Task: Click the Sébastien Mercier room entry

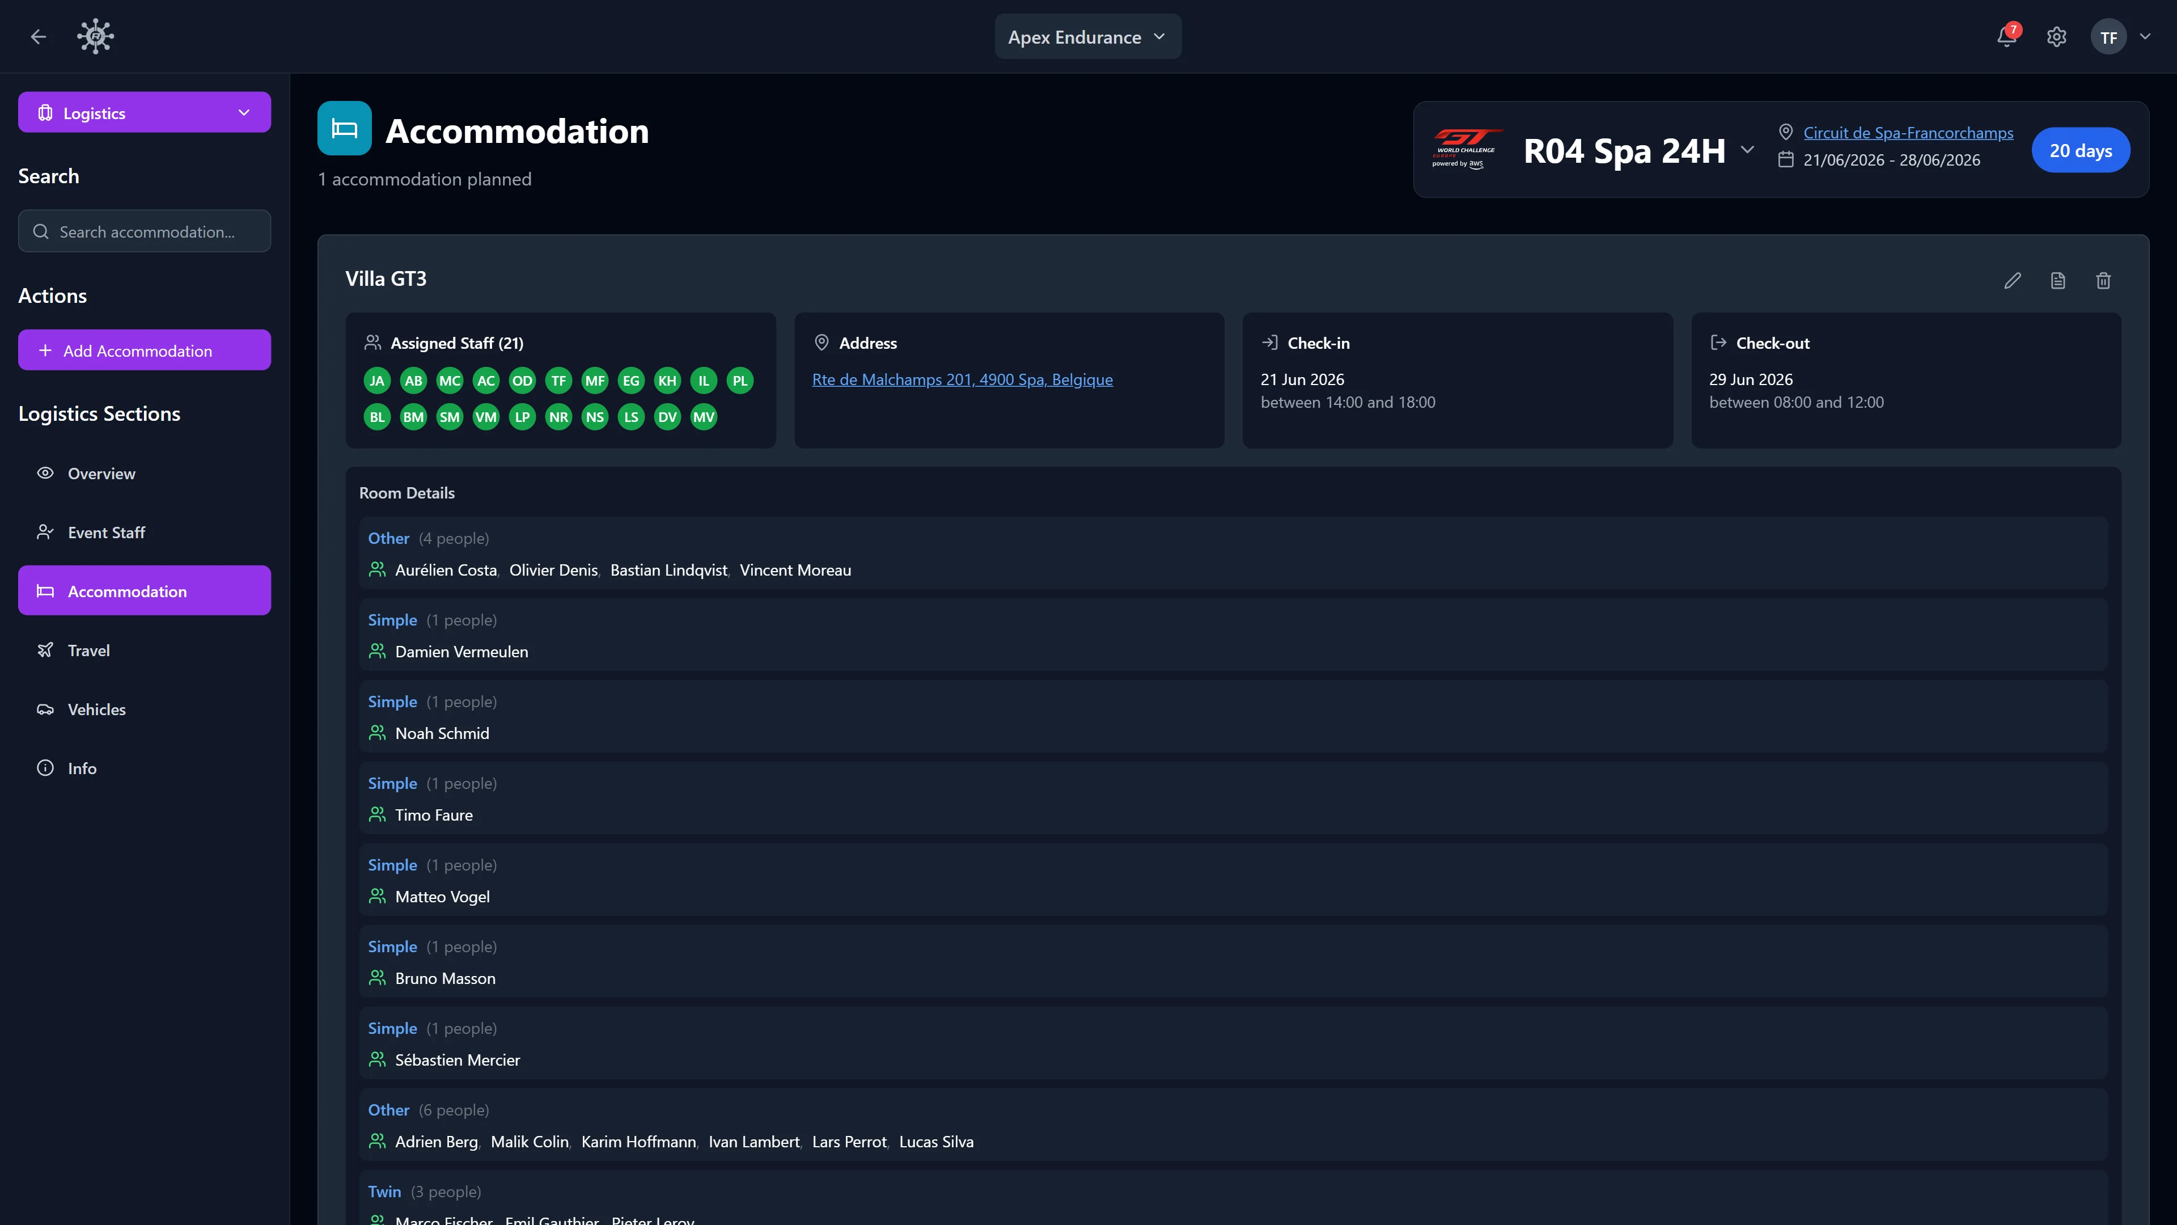Action: click(1233, 1042)
